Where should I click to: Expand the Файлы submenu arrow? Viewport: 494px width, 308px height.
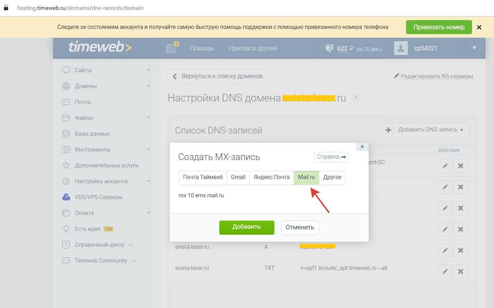click(x=149, y=118)
